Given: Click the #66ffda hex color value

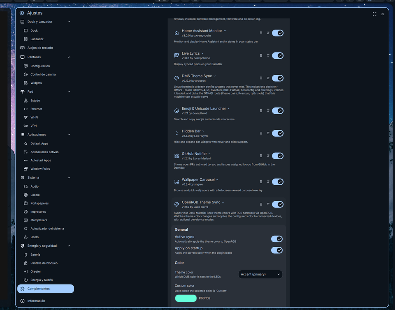Looking at the screenshot, I should pyautogui.click(x=204, y=298).
